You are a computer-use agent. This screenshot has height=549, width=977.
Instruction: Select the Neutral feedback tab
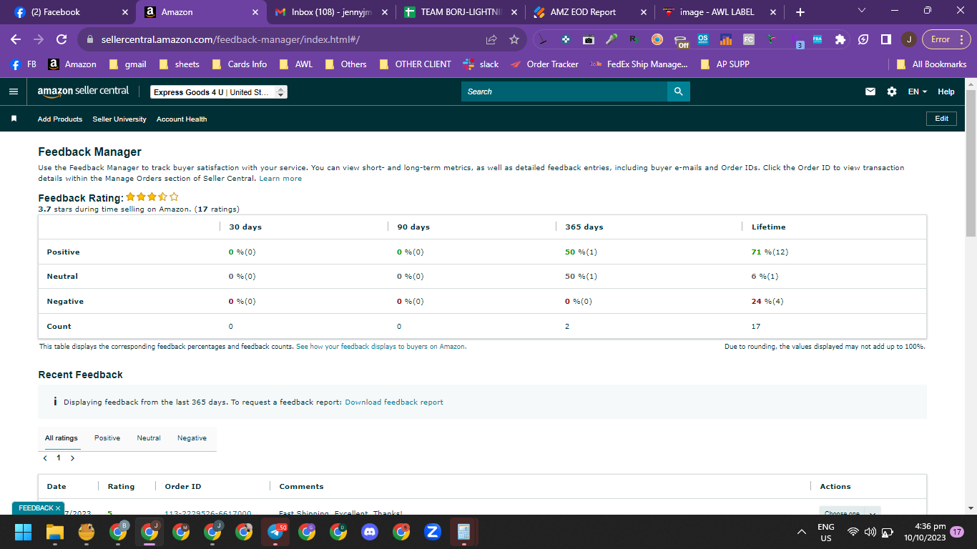click(149, 438)
